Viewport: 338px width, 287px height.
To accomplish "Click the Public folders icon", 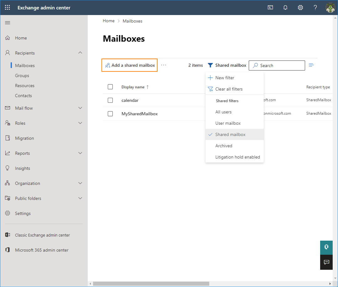I will point(8,198).
